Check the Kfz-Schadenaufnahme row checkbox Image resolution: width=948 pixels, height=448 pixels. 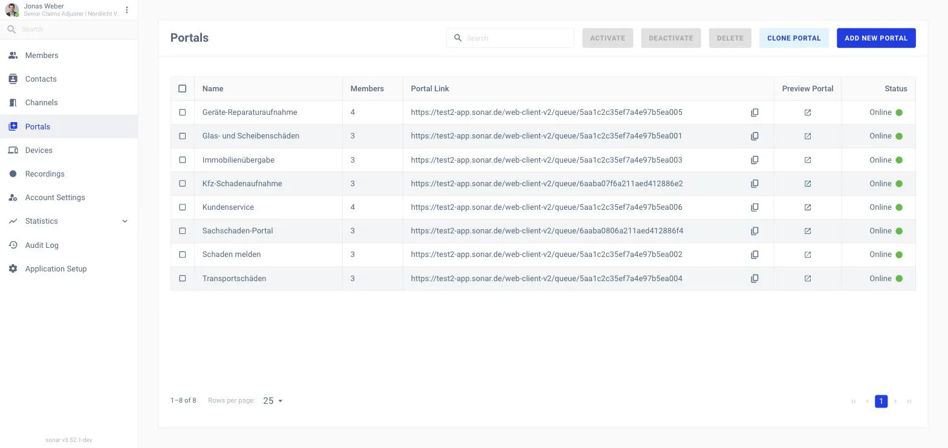(183, 184)
